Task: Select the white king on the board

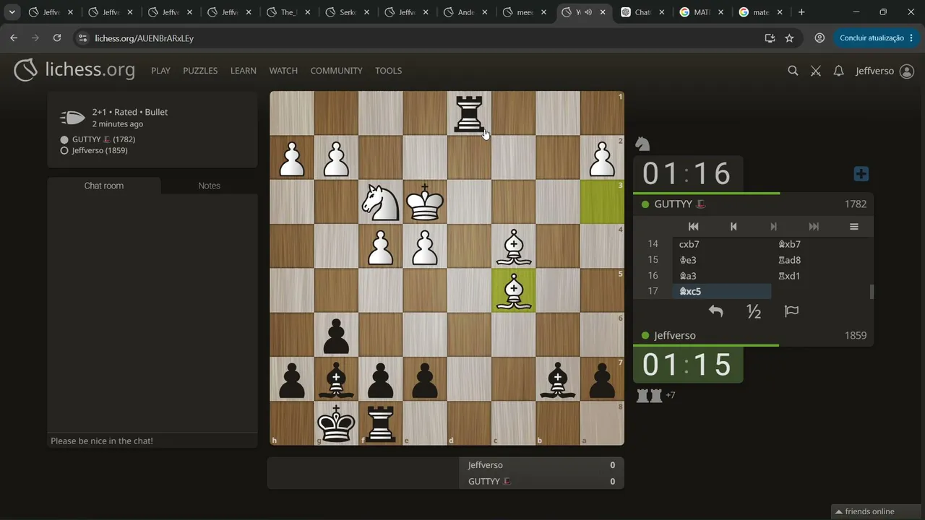Action: [425, 201]
